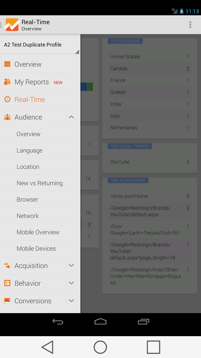Tap the 11:13 clock in status bar
The width and height of the screenshot is (201, 358).
192,11
